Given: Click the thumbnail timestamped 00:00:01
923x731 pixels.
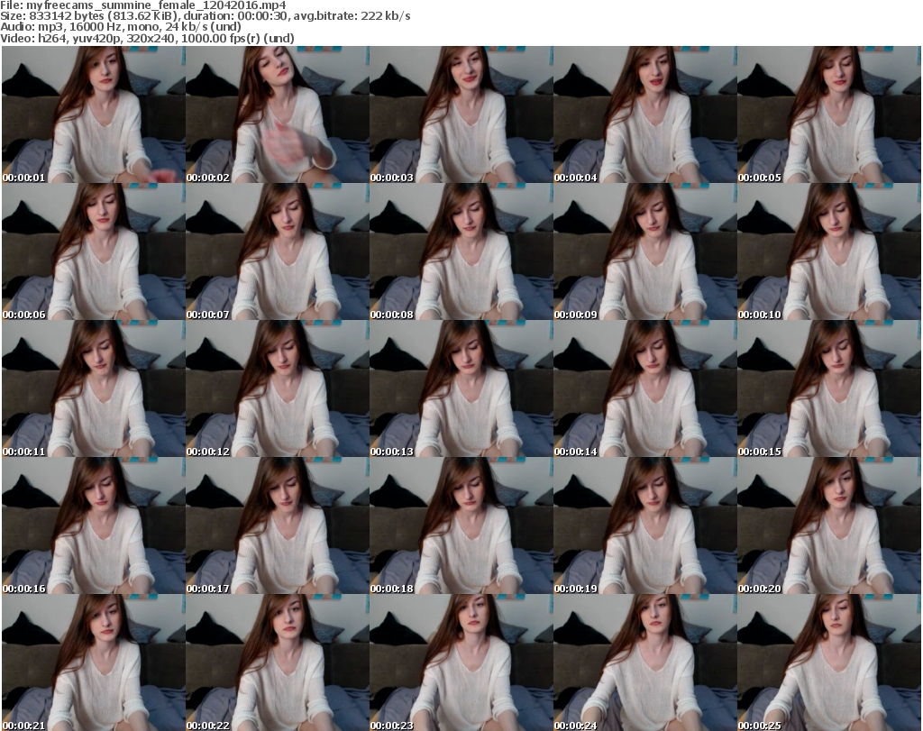Looking at the screenshot, I should click(93, 114).
